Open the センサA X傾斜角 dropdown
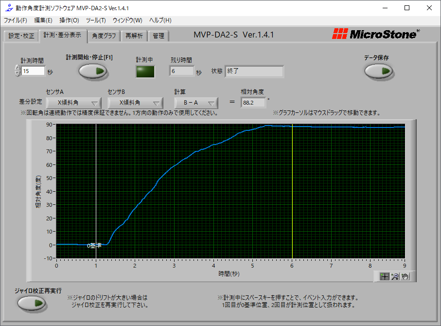The width and height of the screenshot is (441, 326). 73,103
